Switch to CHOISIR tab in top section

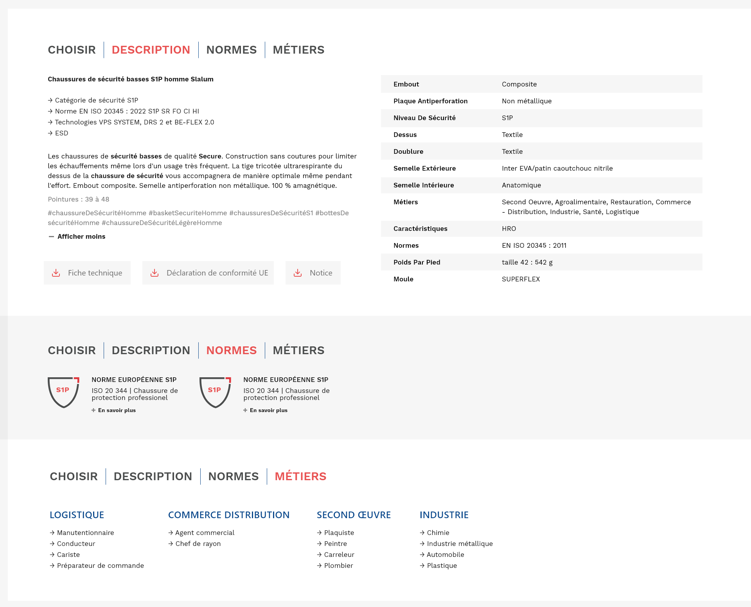point(72,50)
